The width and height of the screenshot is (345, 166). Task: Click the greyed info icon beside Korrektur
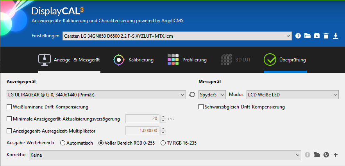(307, 155)
